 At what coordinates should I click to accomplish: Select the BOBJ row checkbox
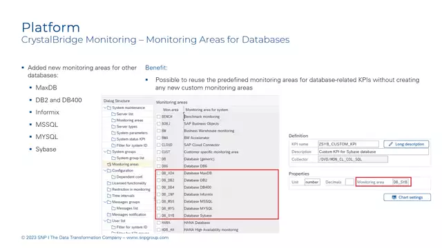pos(159,123)
